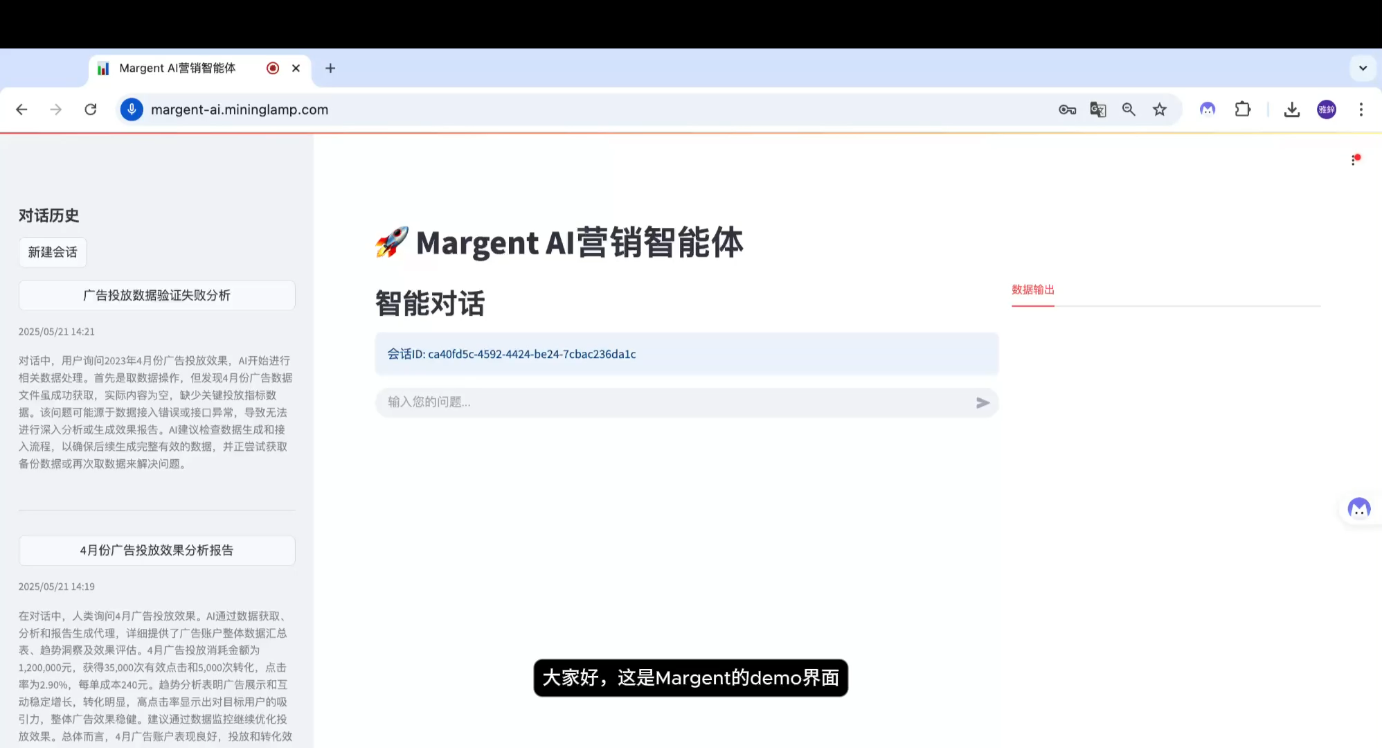Click the floating cat assistant icon
Screen dimensions: 1382x748
point(1359,509)
